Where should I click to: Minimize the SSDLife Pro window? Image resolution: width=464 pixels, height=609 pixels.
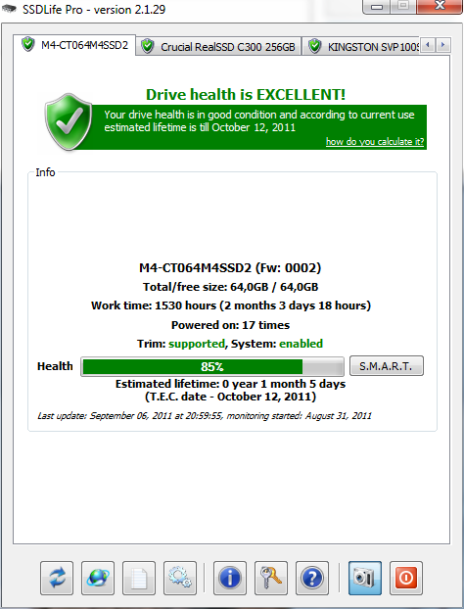376,7
